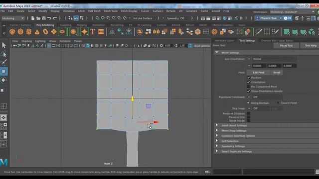Expand Smart Duplicate Settings section
This screenshot has height=179, width=319.
pyautogui.click(x=217, y=151)
